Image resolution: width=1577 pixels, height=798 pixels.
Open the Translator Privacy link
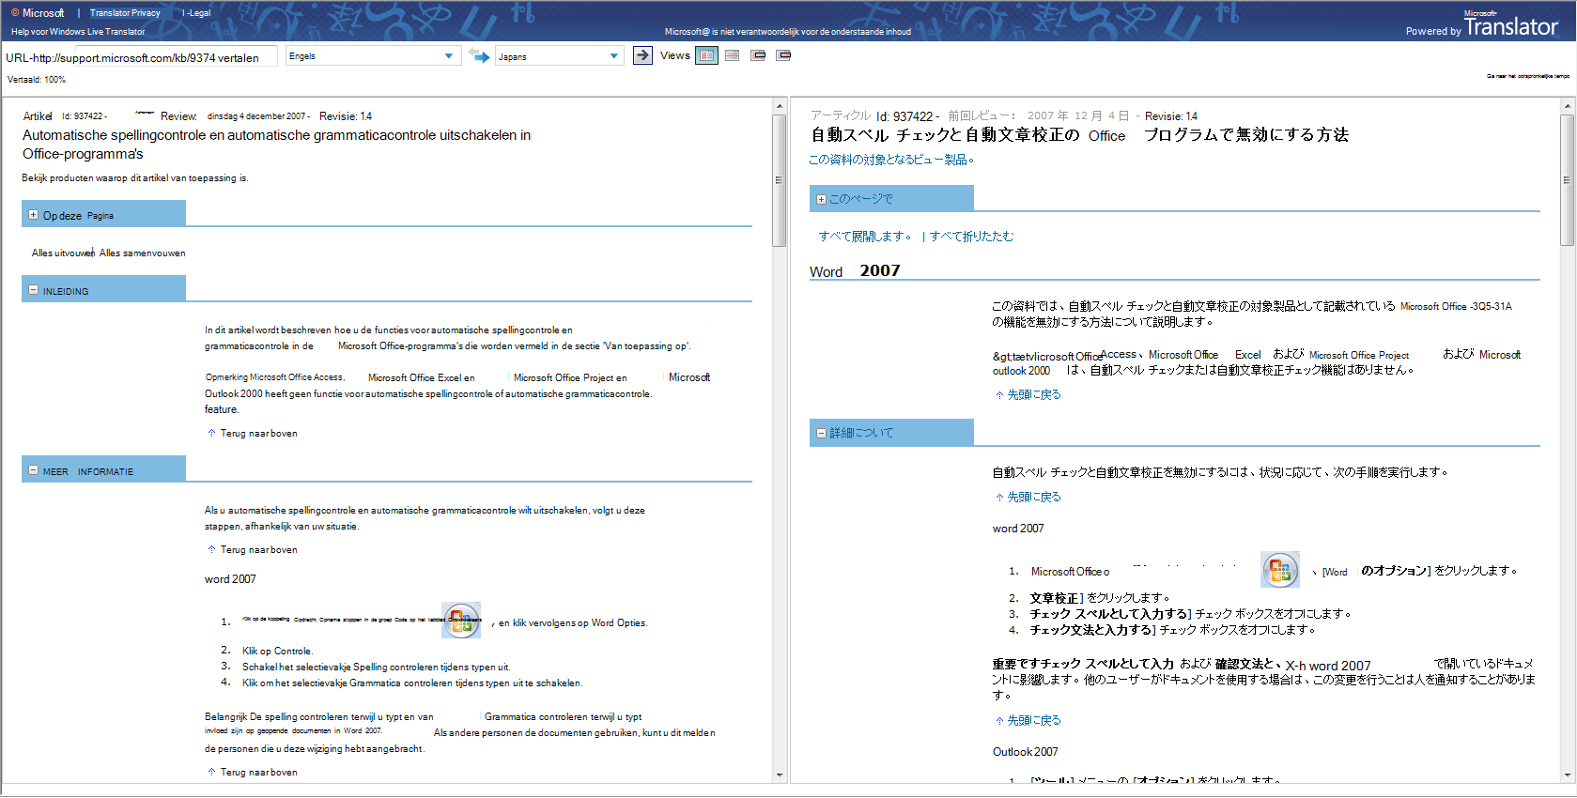point(125,13)
